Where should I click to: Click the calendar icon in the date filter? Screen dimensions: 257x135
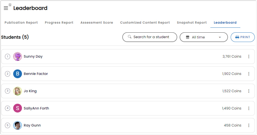(188, 37)
